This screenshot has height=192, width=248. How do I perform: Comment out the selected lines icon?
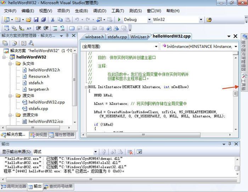point(55,28)
